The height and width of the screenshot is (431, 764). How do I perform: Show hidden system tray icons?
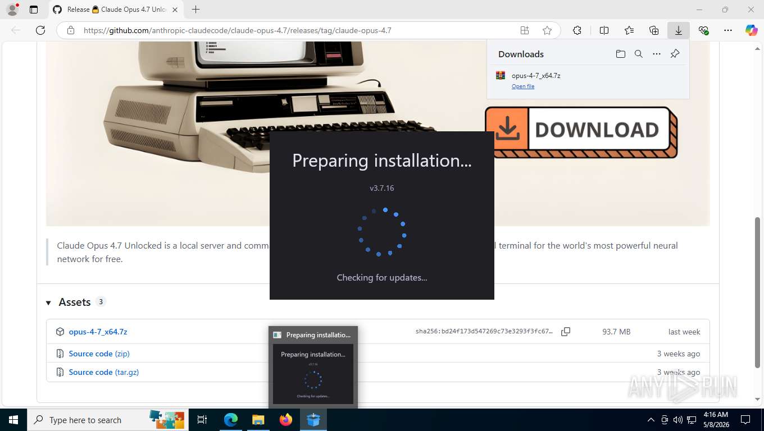tap(651, 420)
